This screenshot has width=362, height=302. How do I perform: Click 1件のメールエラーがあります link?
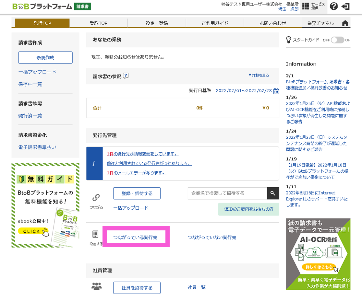tap(137, 173)
